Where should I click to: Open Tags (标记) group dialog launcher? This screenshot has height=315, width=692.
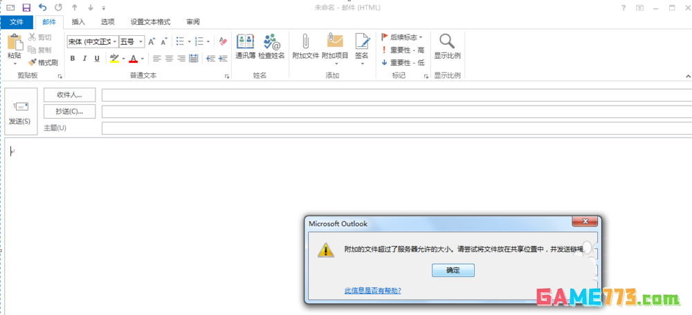pos(426,77)
